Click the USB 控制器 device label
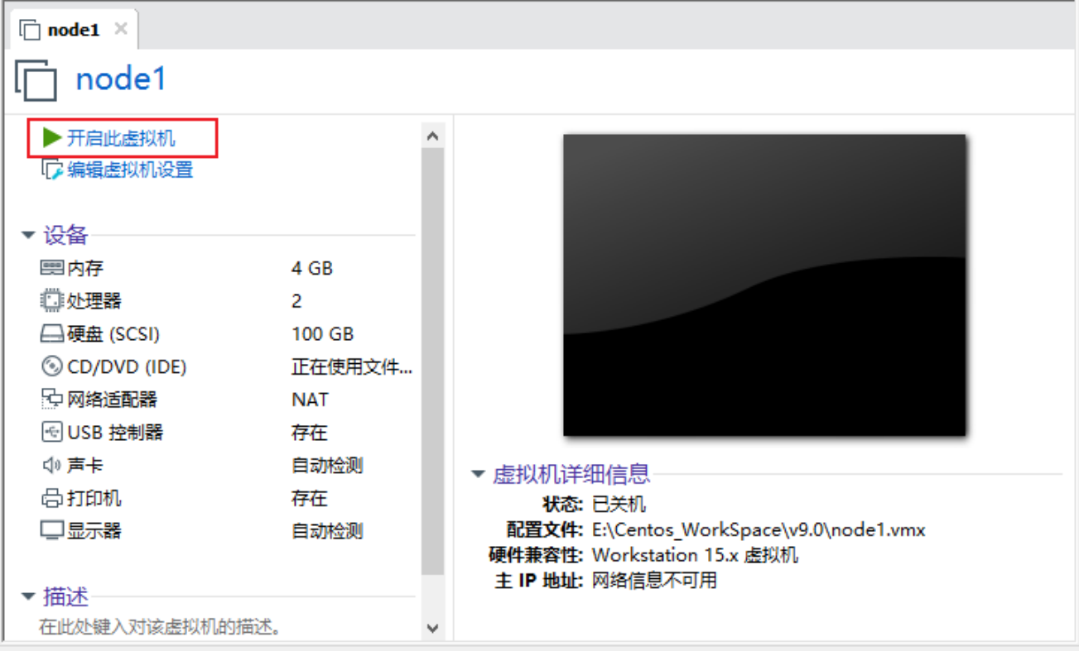This screenshot has height=651, width=1079. [x=115, y=432]
